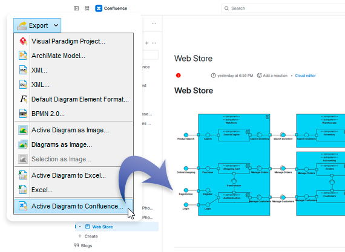Click Create in the sidebar
The height and width of the screenshot is (252, 345).
[x=91, y=236]
